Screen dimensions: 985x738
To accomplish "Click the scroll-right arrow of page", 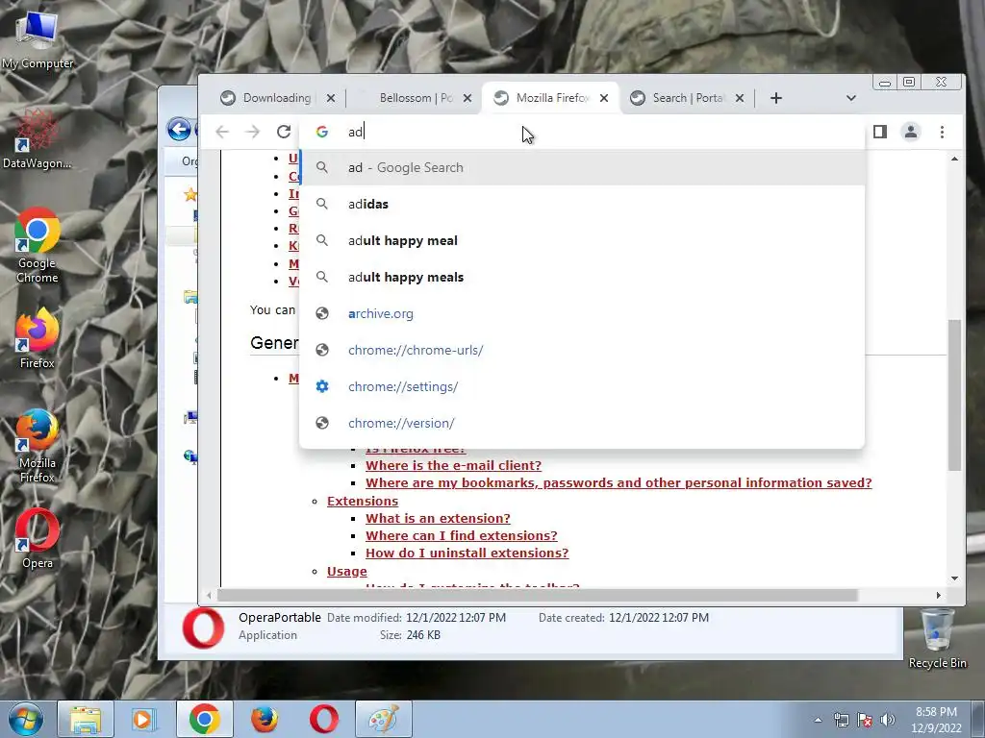I will tap(939, 595).
